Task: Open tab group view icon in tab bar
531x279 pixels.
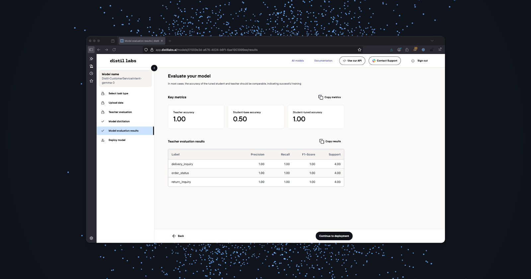Action: tap(113, 41)
